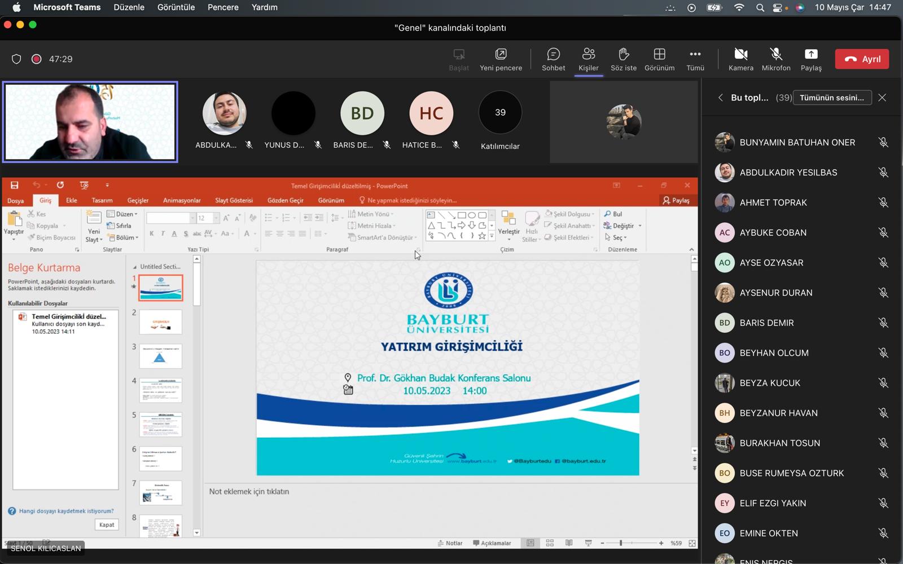Screen dimensions: 903x564
Task: Open the Geçişler tab in PowerPoint
Action: tap(138, 200)
